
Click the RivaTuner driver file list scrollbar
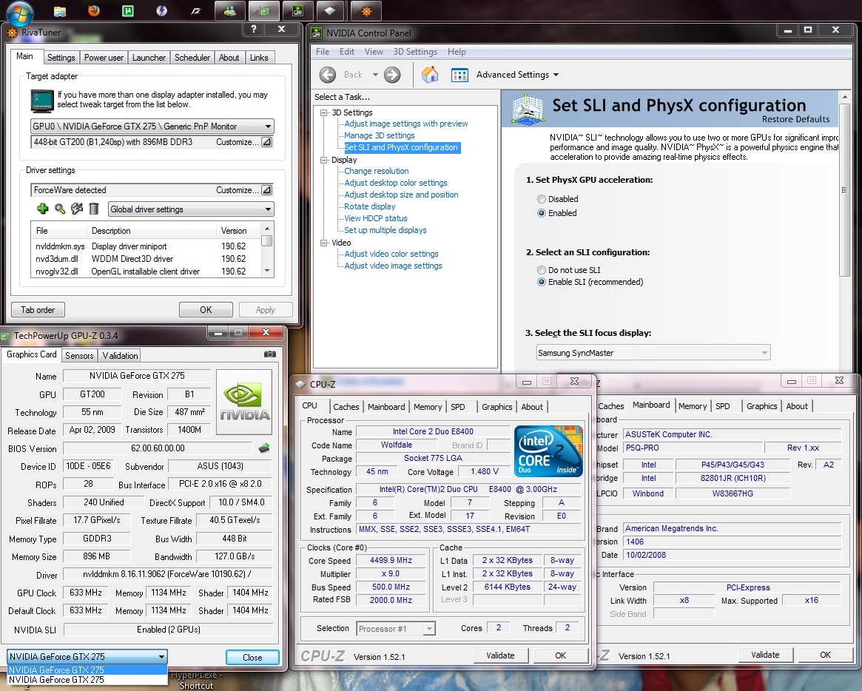(267, 240)
